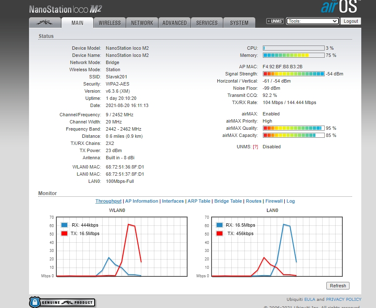
Task: Click the TX/RX Chains value 2X2
Action: [110, 143]
